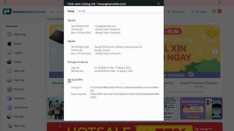
Task: Click the top bar left arrow
Action: [5, 2]
